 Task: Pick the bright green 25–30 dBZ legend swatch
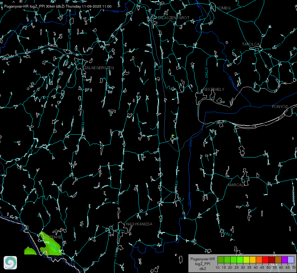tap(240, 260)
